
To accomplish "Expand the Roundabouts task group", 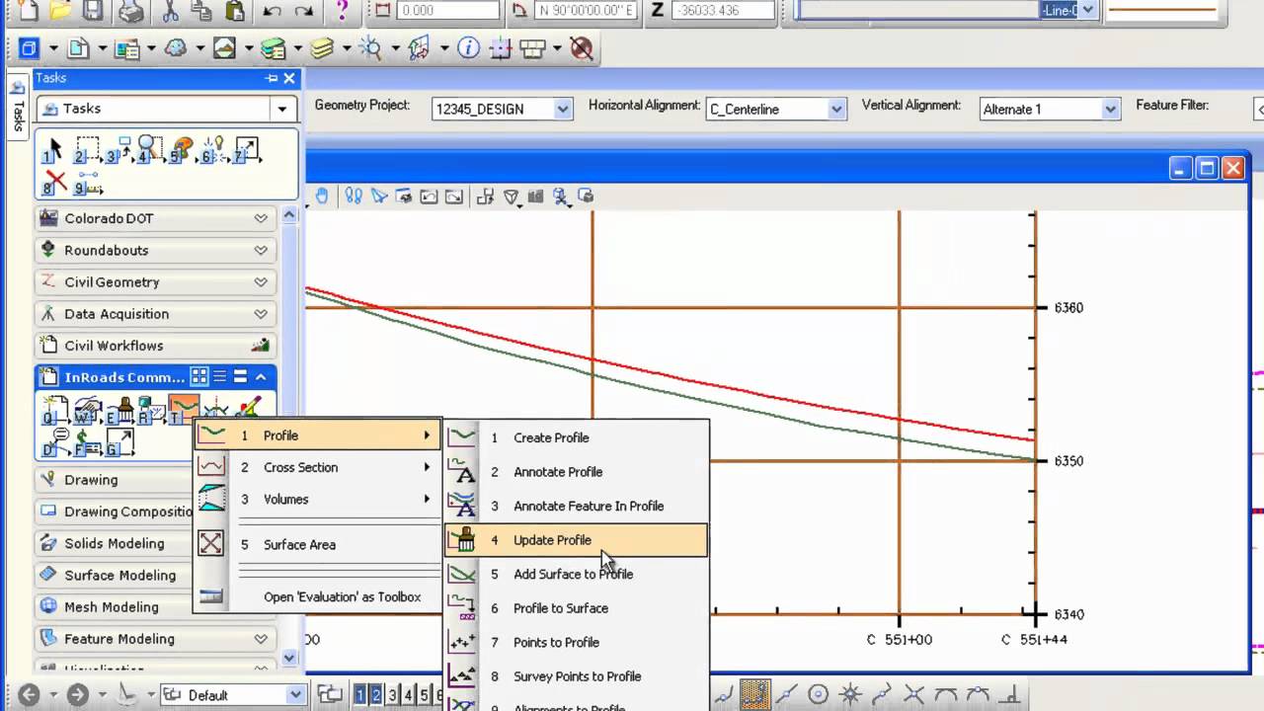I will [261, 250].
